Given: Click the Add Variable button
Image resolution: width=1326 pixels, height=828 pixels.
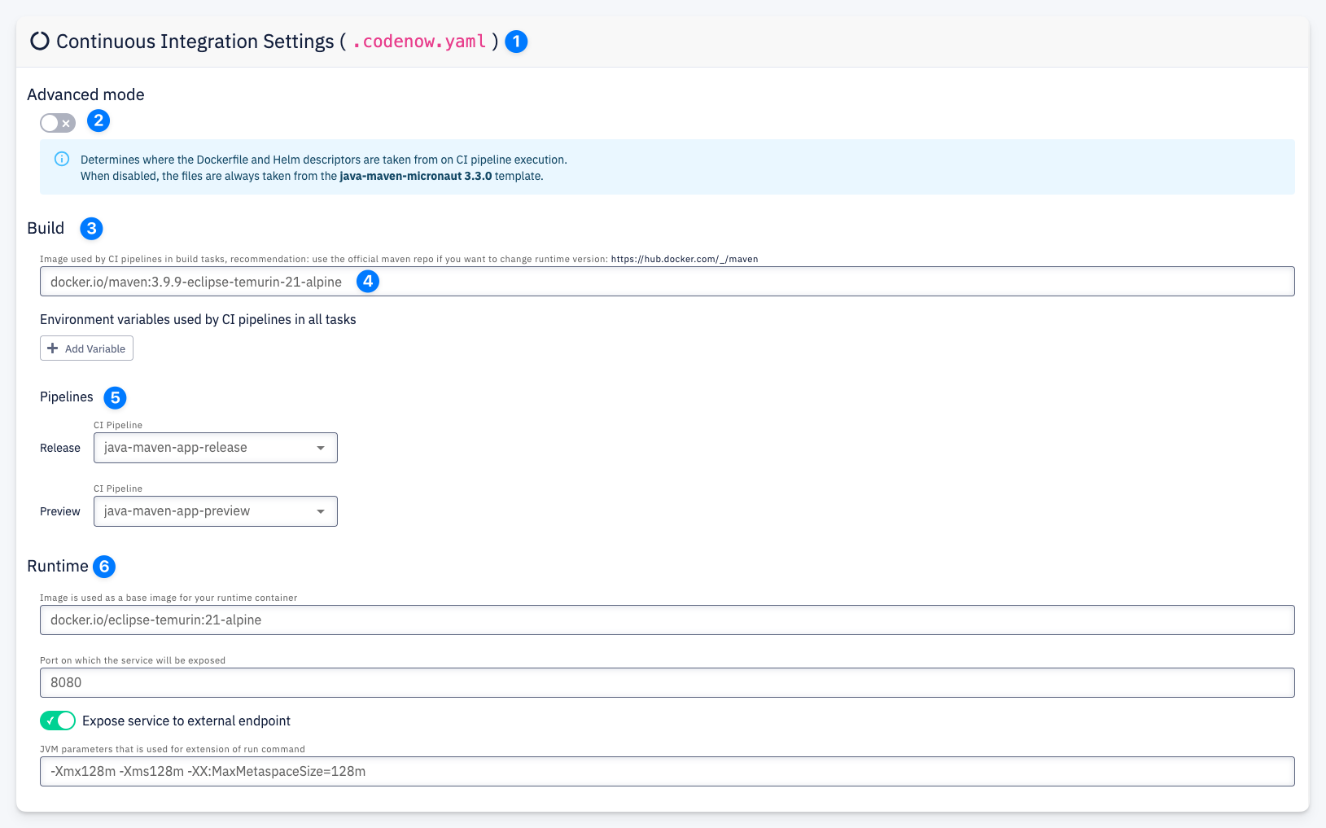Looking at the screenshot, I should coord(86,348).
